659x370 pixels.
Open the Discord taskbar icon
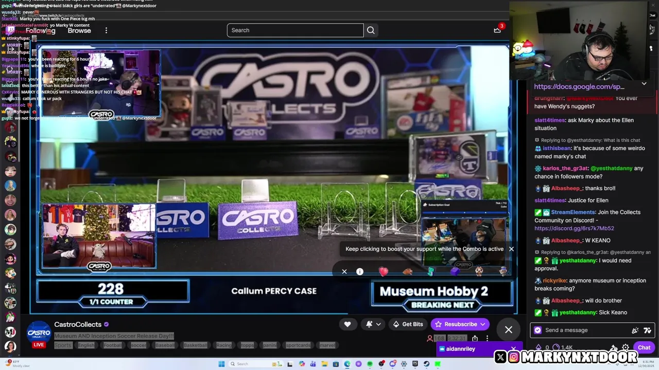pyautogui.click(x=392, y=364)
